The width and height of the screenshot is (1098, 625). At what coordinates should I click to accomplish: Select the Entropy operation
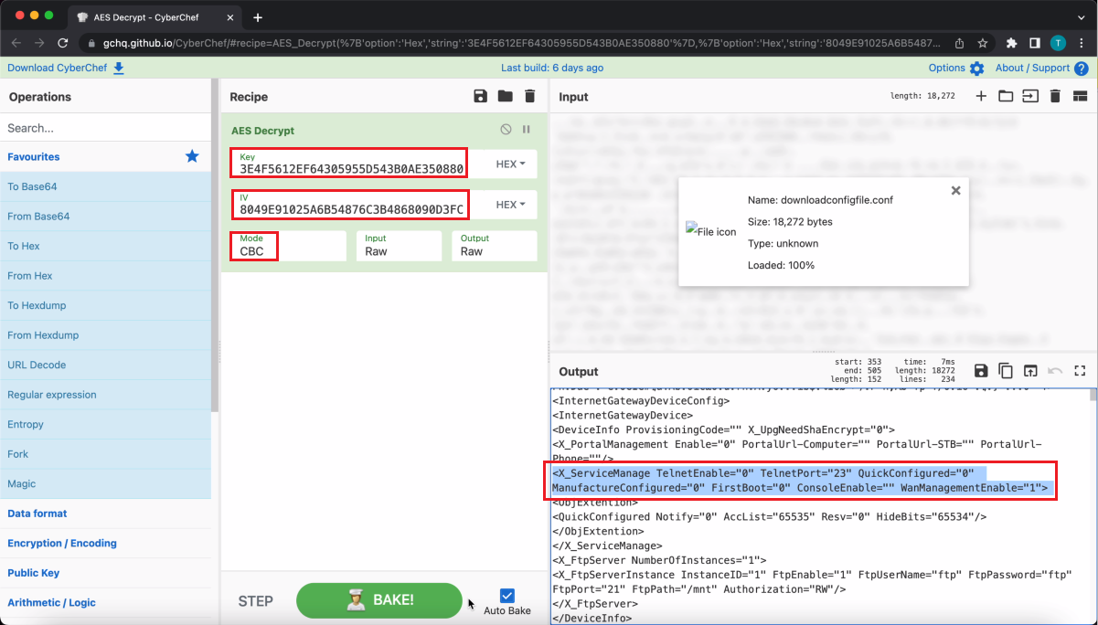point(105,424)
